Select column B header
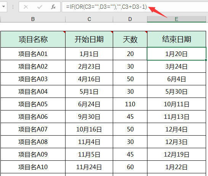Screen dimensions: 208x176 click(33, 19)
